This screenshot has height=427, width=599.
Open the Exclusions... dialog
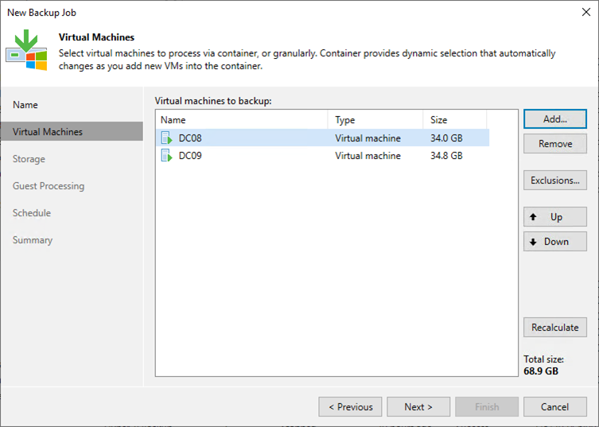(554, 181)
